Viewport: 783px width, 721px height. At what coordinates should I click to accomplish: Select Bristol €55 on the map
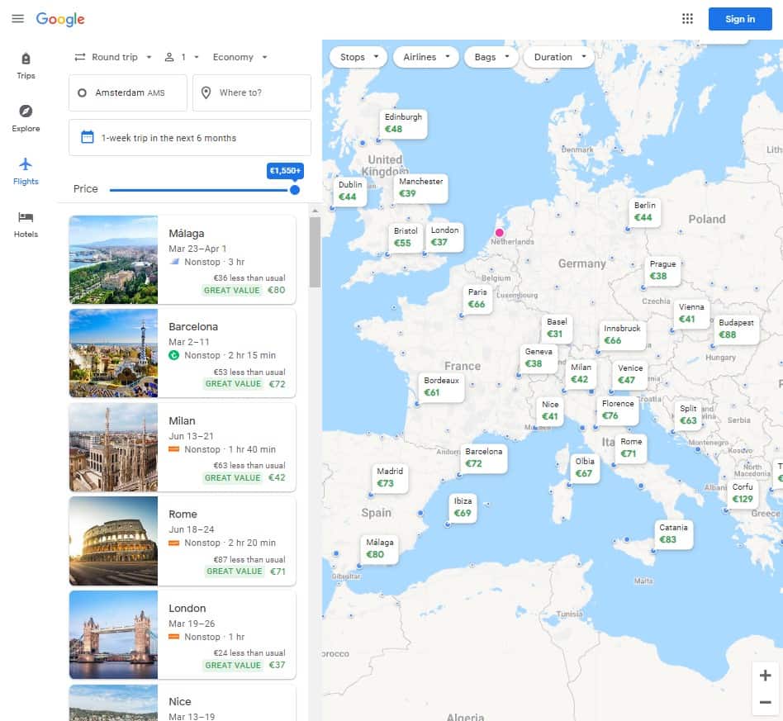[405, 237]
